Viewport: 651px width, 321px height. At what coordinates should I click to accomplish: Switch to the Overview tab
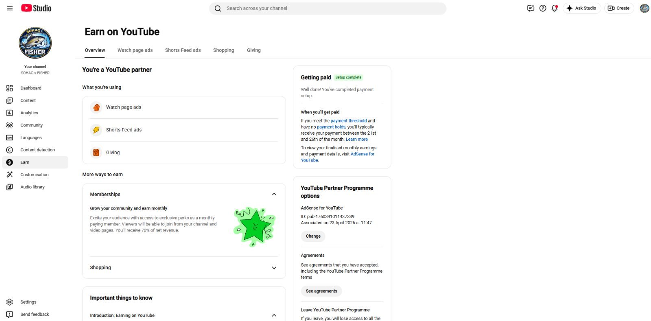click(95, 50)
